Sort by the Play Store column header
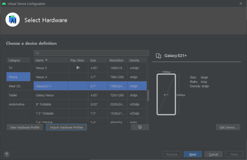Viewport: 247px width, 160px height. [x=78, y=60]
